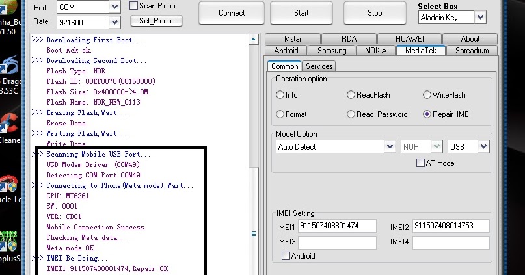
Task: Click the empty IMEI3 input field
Action: point(337,242)
